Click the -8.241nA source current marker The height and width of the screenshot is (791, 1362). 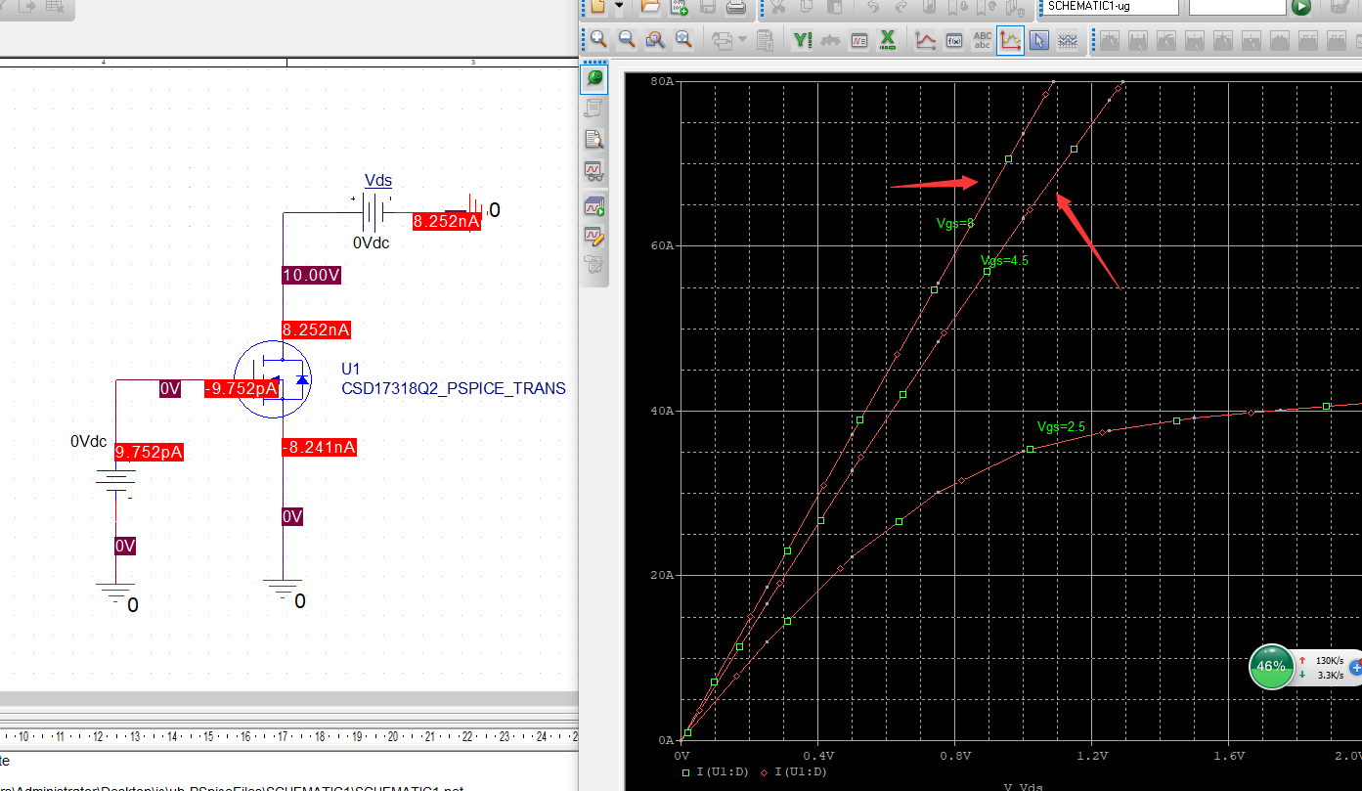(x=318, y=447)
